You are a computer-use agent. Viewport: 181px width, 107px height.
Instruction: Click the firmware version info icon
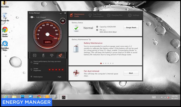tap(97, 30)
